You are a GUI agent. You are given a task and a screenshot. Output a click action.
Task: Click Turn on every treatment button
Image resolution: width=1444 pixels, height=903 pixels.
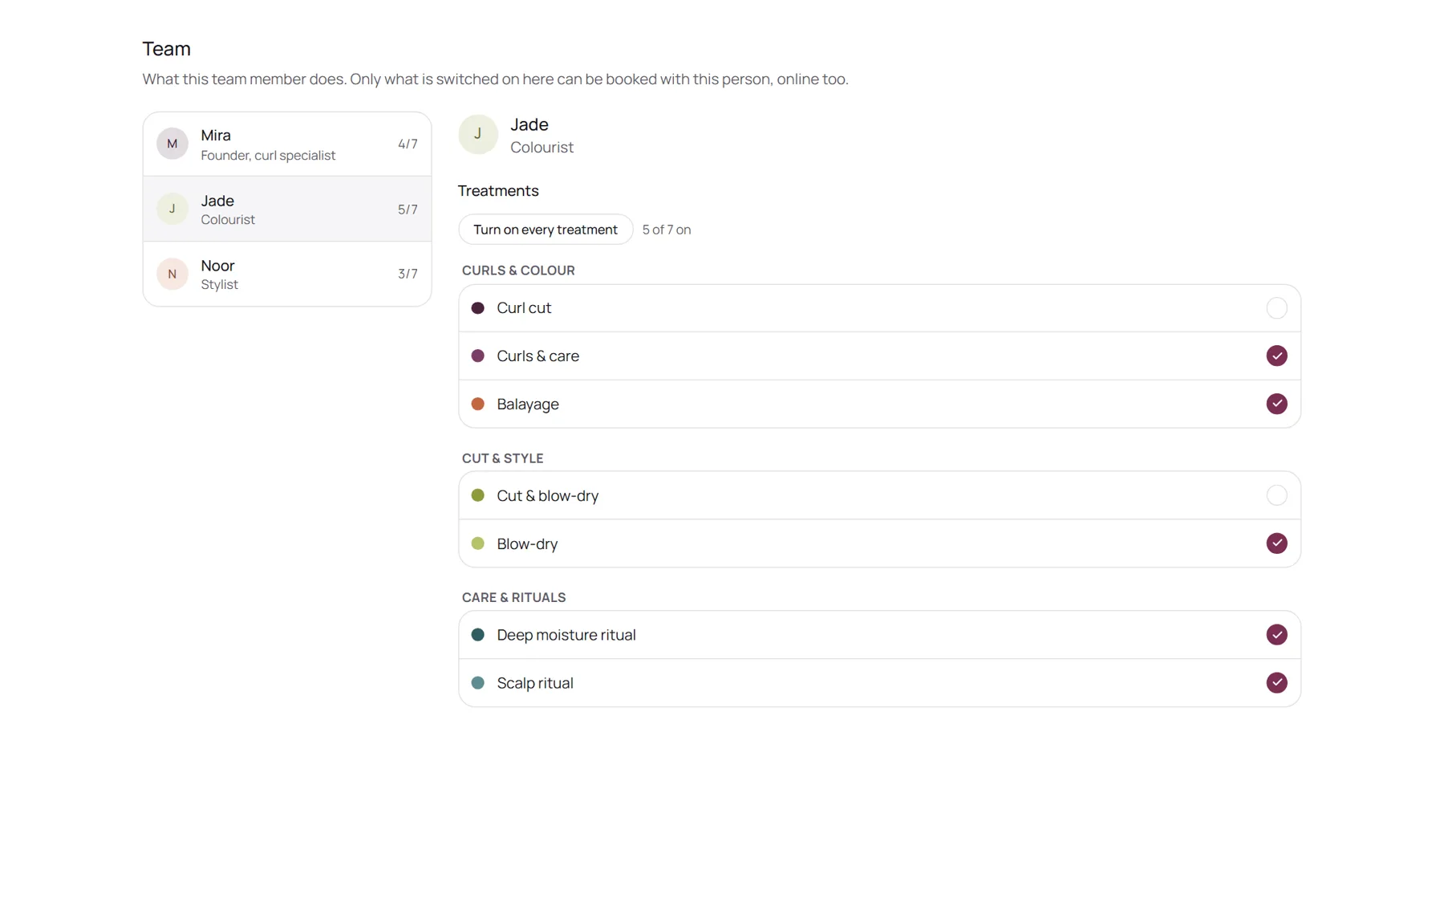tap(546, 230)
